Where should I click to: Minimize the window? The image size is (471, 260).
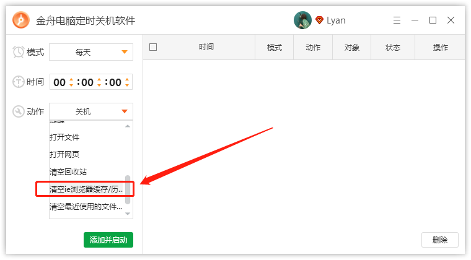pos(415,20)
